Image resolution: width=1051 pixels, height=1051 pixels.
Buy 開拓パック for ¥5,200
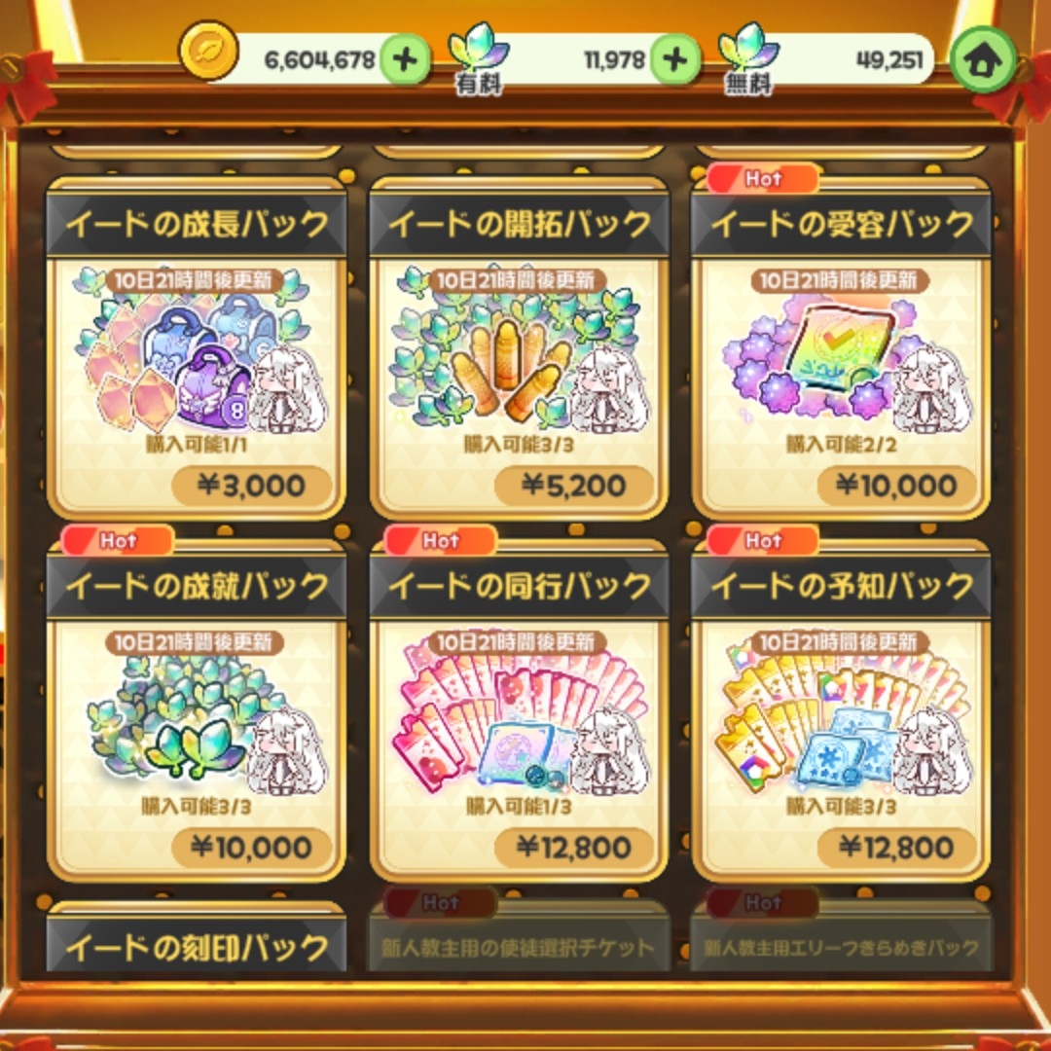[574, 486]
